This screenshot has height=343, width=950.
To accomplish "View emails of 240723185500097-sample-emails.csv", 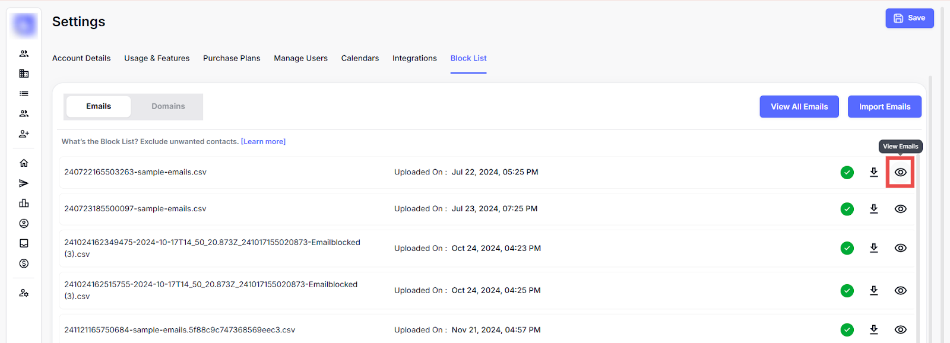I will click(900, 209).
